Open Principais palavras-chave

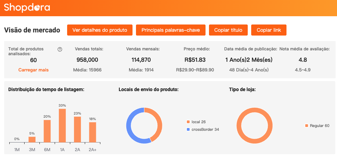coord(171,30)
